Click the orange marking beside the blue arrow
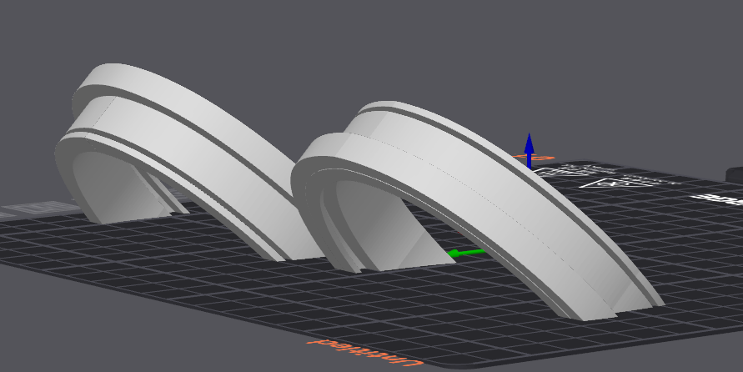 click(543, 158)
